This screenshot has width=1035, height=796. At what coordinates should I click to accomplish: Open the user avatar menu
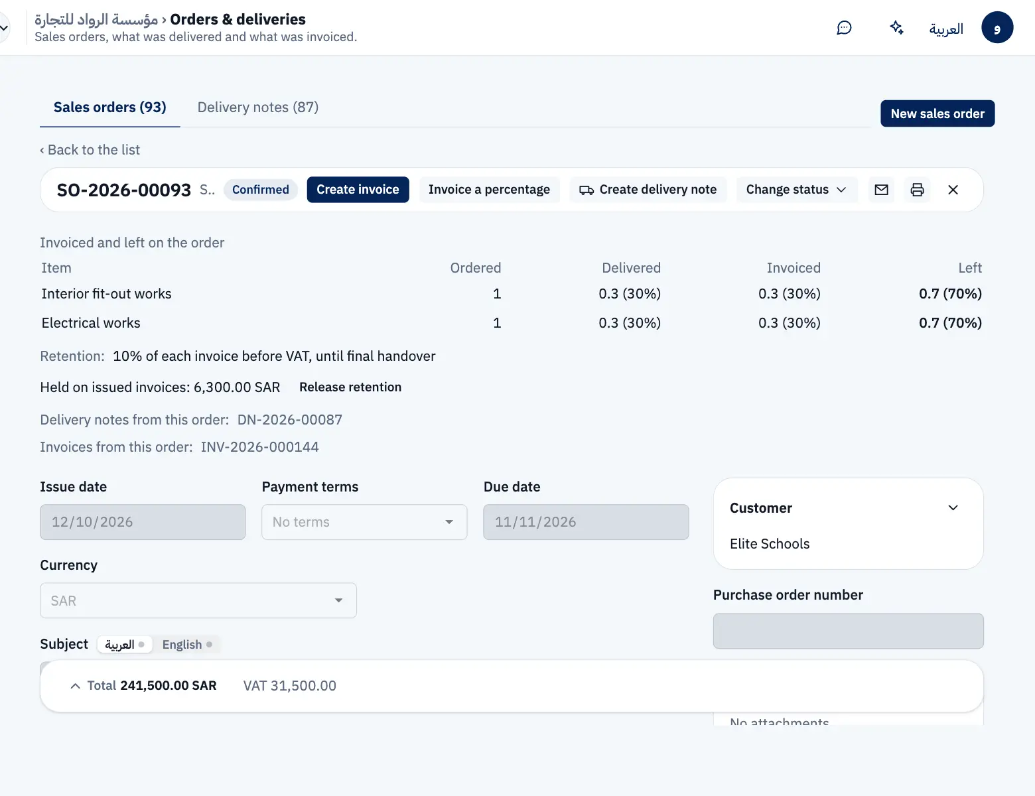point(997,28)
